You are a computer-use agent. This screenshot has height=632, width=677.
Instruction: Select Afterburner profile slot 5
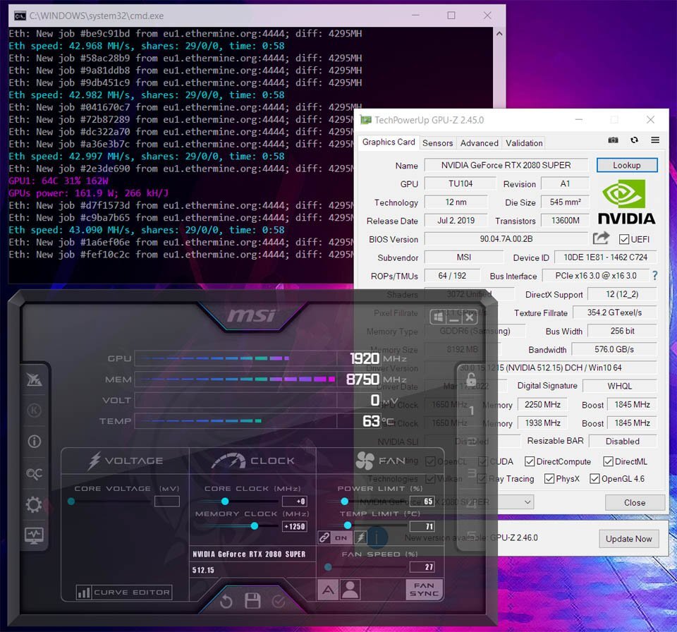pyautogui.click(x=472, y=535)
